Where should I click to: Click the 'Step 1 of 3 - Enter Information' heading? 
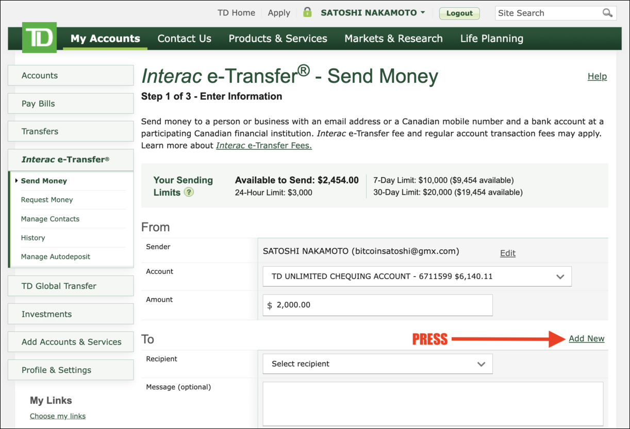[212, 96]
